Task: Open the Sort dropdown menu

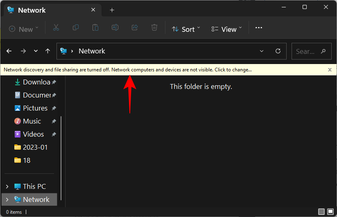Action: pyautogui.click(x=186, y=29)
